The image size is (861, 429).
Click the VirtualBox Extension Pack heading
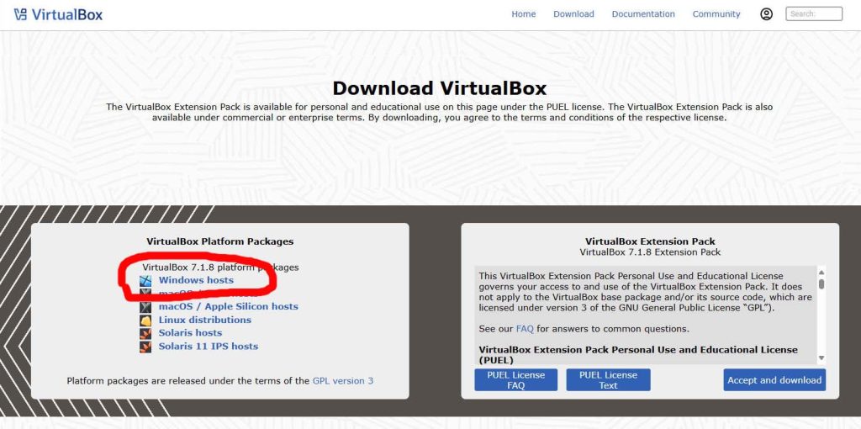[x=650, y=241]
